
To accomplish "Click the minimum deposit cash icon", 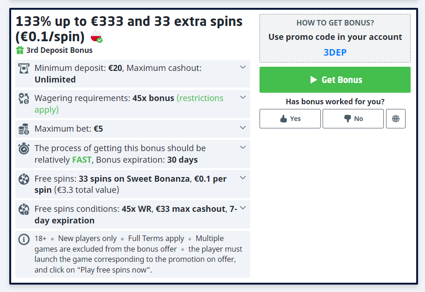I will point(24,69).
